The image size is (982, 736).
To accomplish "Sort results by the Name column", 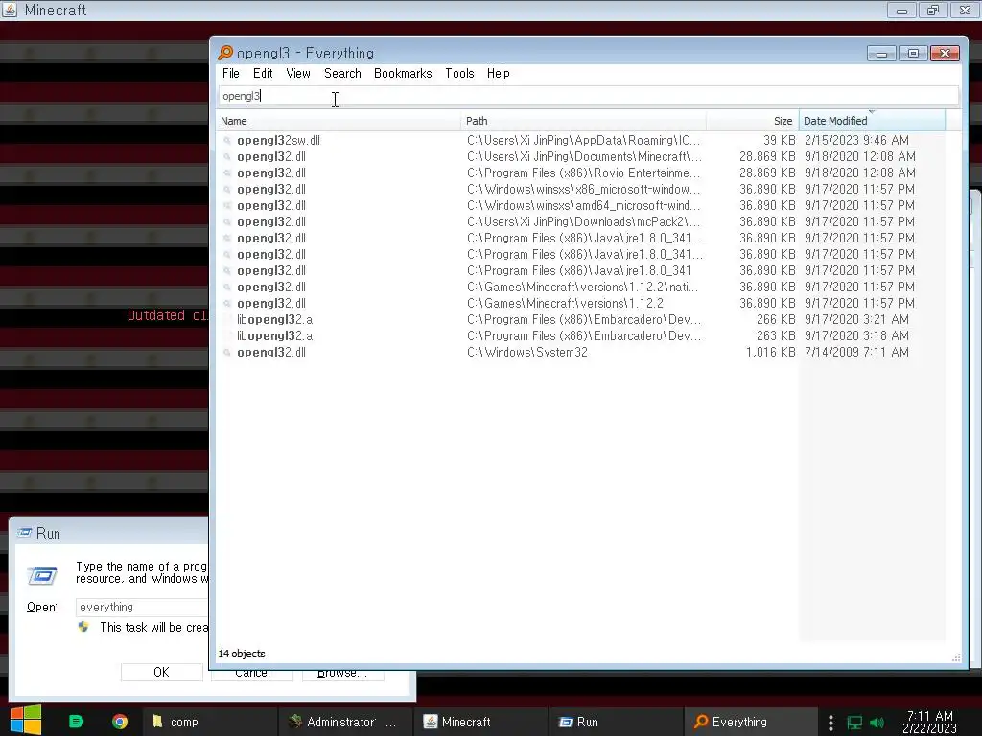I will click(x=339, y=121).
